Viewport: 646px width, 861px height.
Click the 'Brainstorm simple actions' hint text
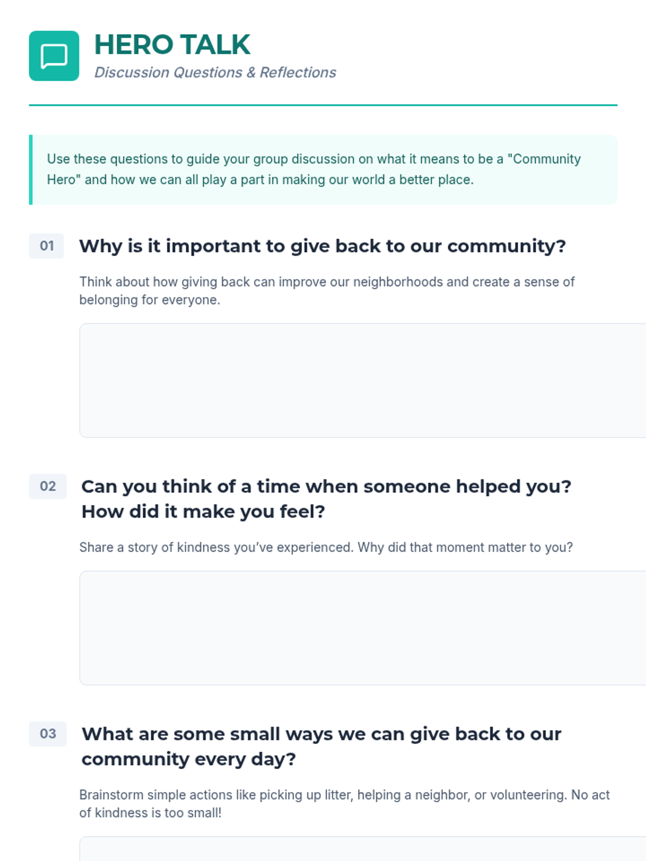(344, 803)
